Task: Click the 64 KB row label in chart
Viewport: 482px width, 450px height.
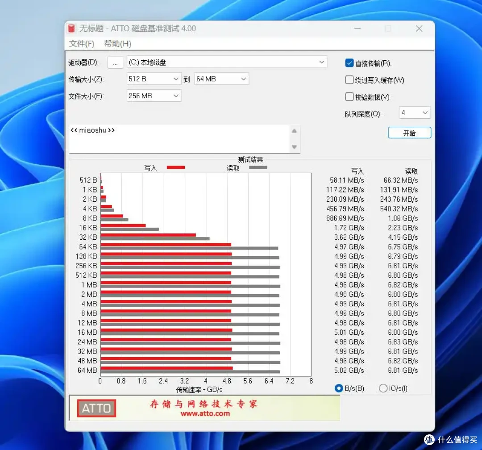Action: pyautogui.click(x=88, y=247)
